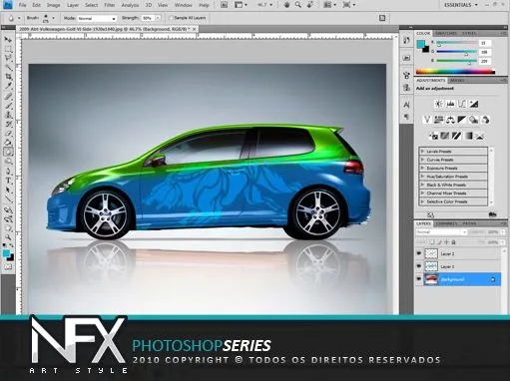
Task: Click the Strength value field
Action: (148, 18)
